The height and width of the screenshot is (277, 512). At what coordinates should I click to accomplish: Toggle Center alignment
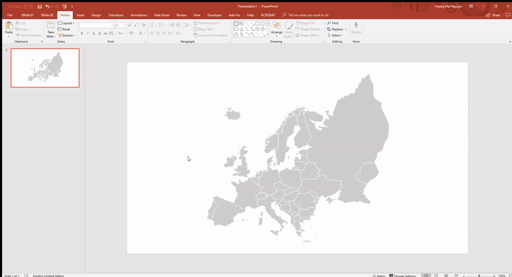[x=157, y=33]
